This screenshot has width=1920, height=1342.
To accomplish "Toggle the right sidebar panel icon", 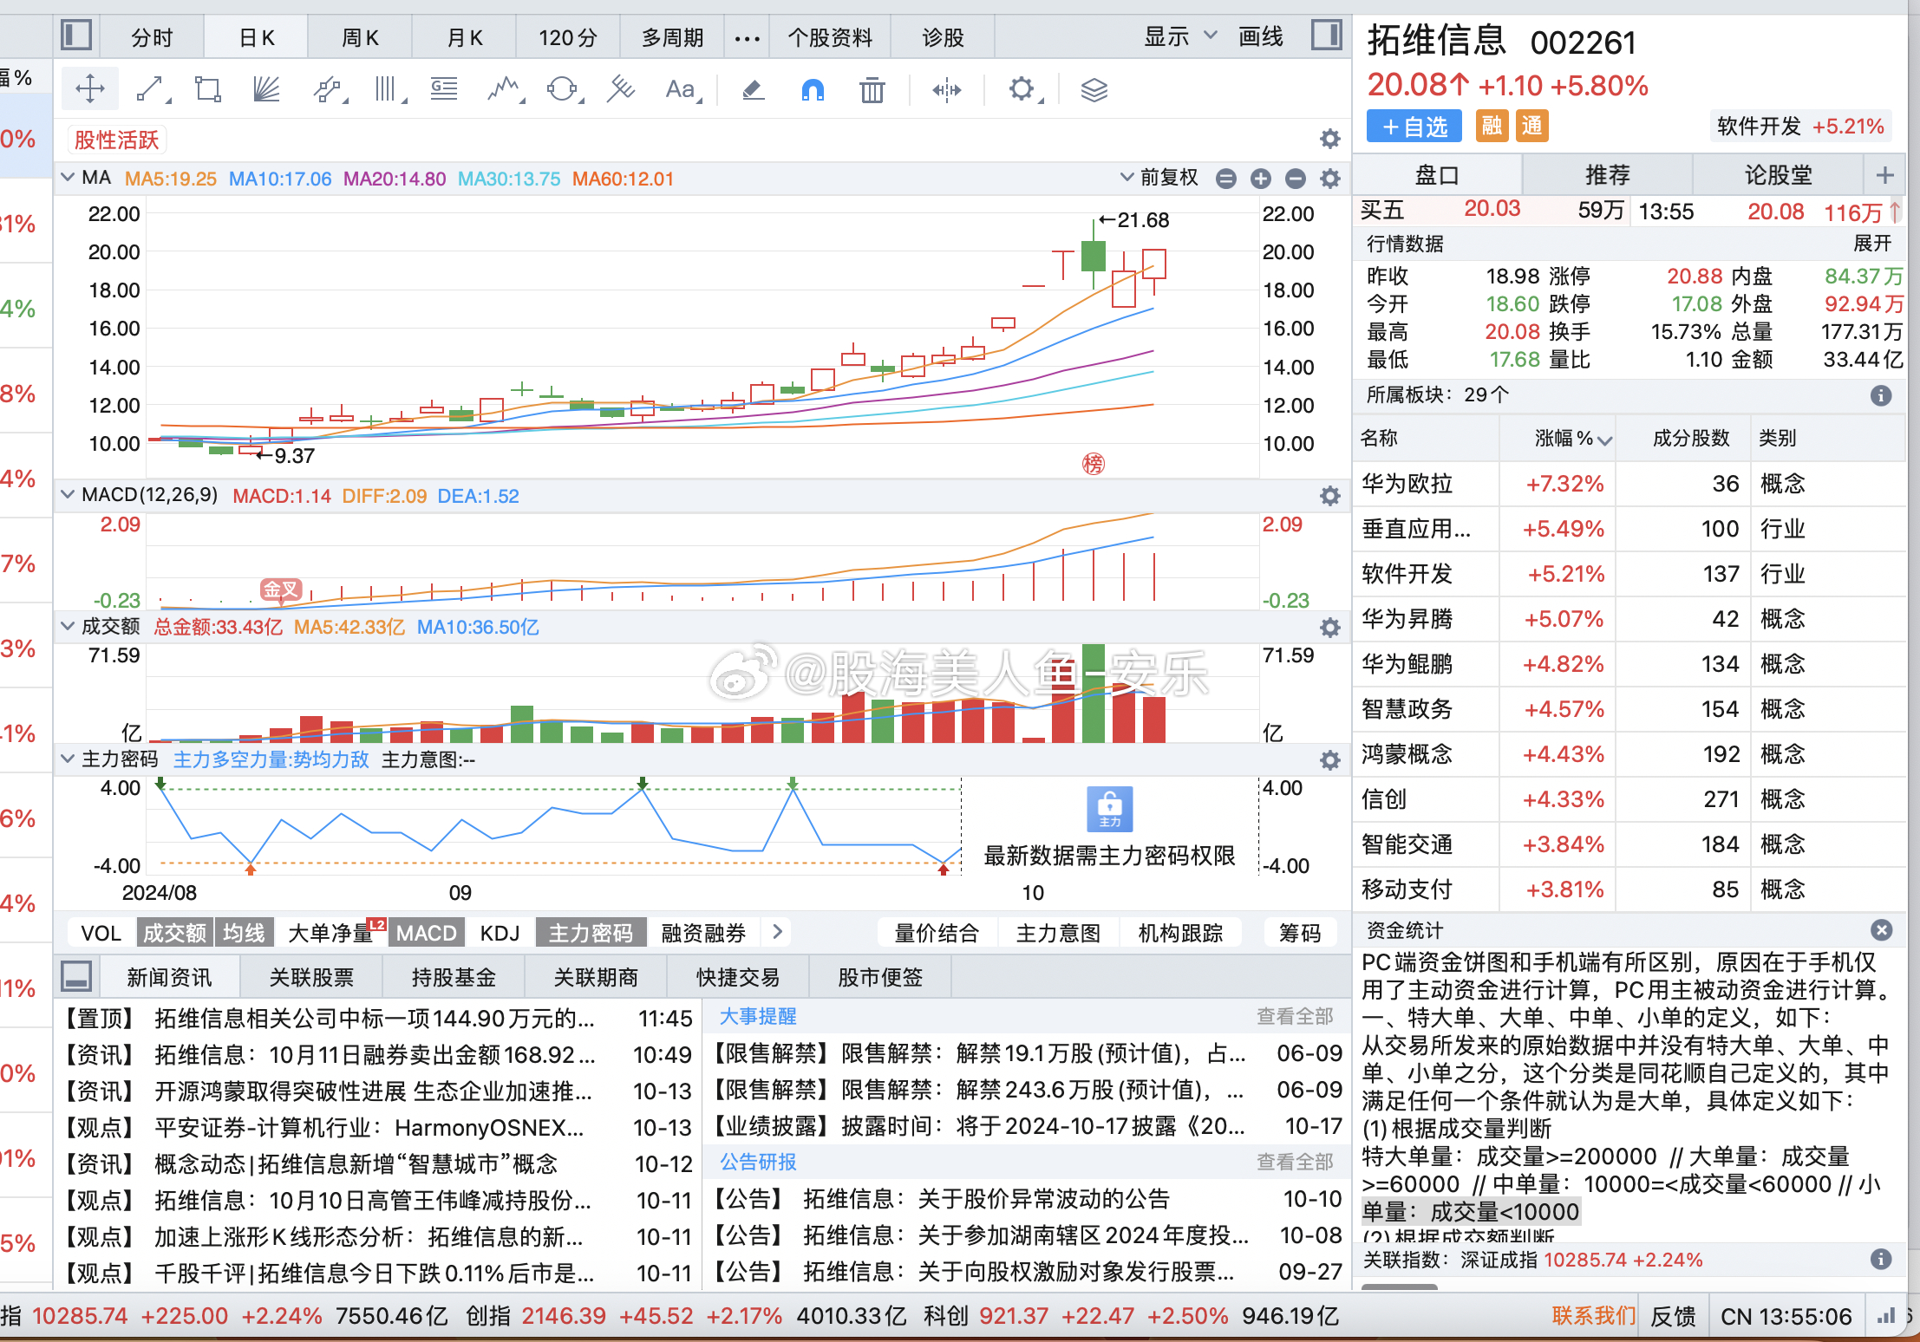I will pos(1326,36).
